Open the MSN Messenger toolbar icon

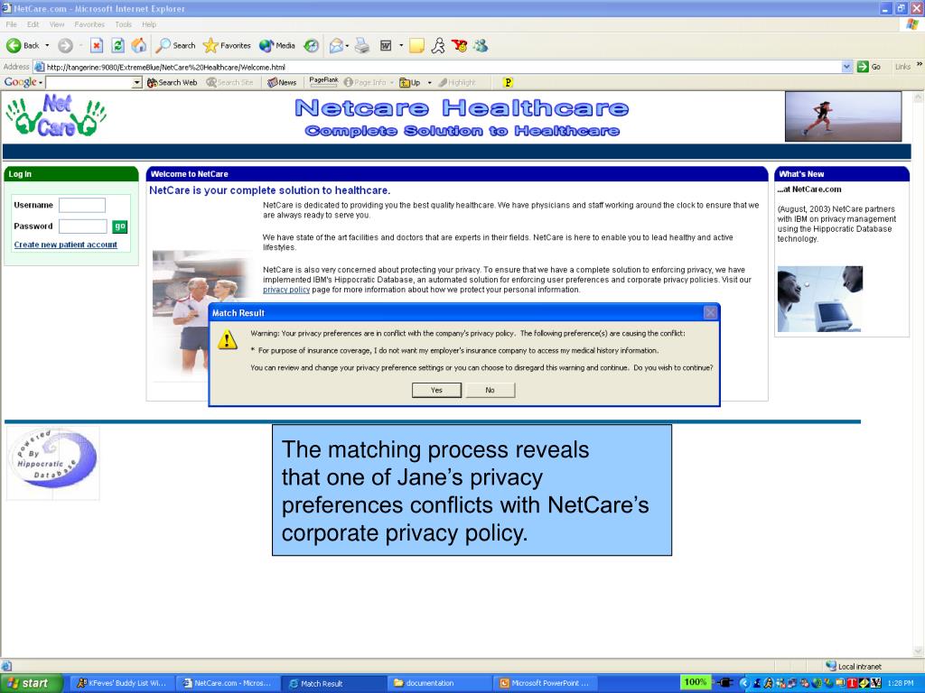pos(481,45)
